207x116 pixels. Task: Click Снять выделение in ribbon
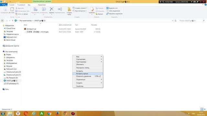pos(113,11)
